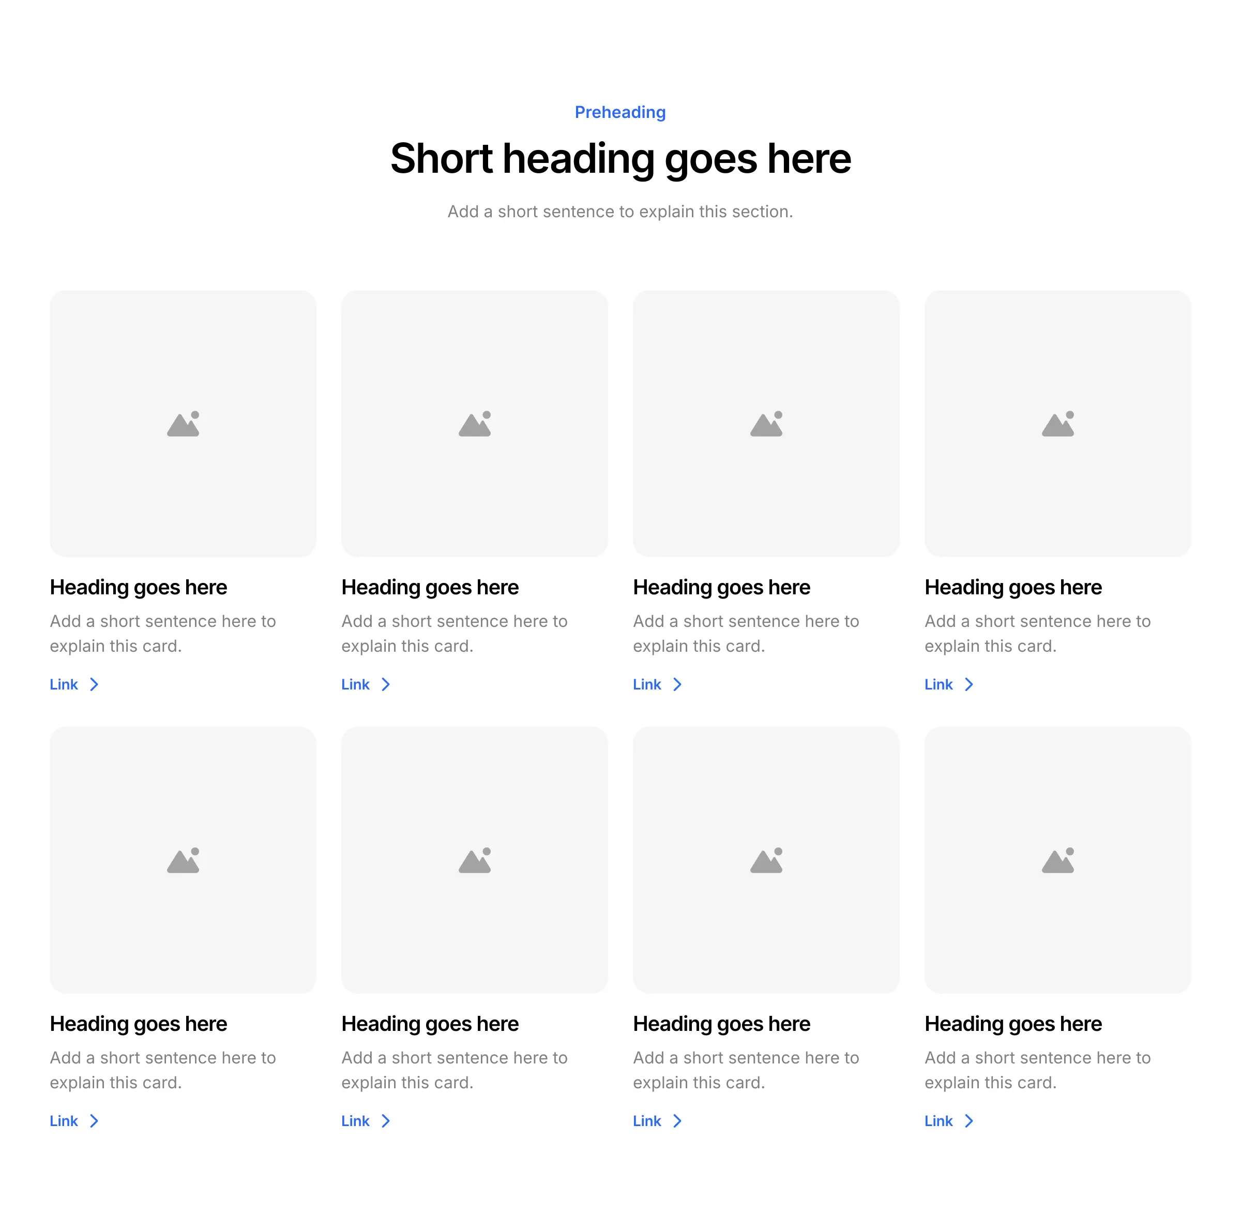Click the main 'Short heading goes here' title
This screenshot has width=1241, height=1229.
(x=620, y=158)
